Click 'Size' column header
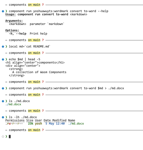This screenshot has height=150, width=143. tap(30, 120)
